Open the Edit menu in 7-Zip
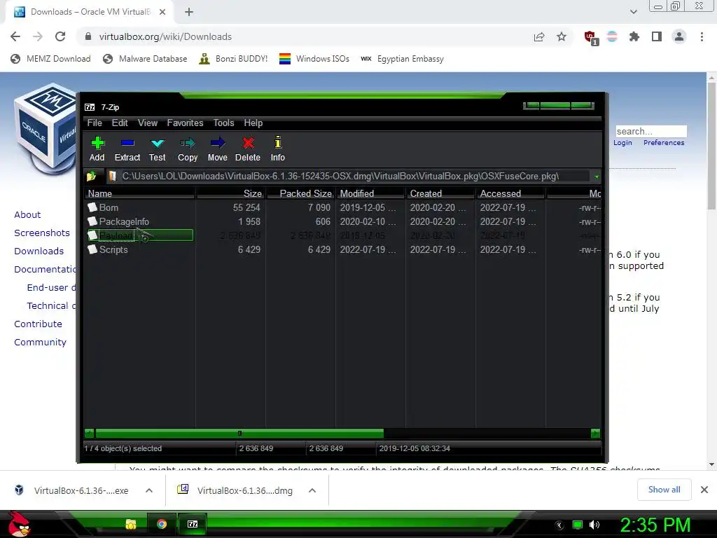This screenshot has width=717, height=538. (120, 123)
